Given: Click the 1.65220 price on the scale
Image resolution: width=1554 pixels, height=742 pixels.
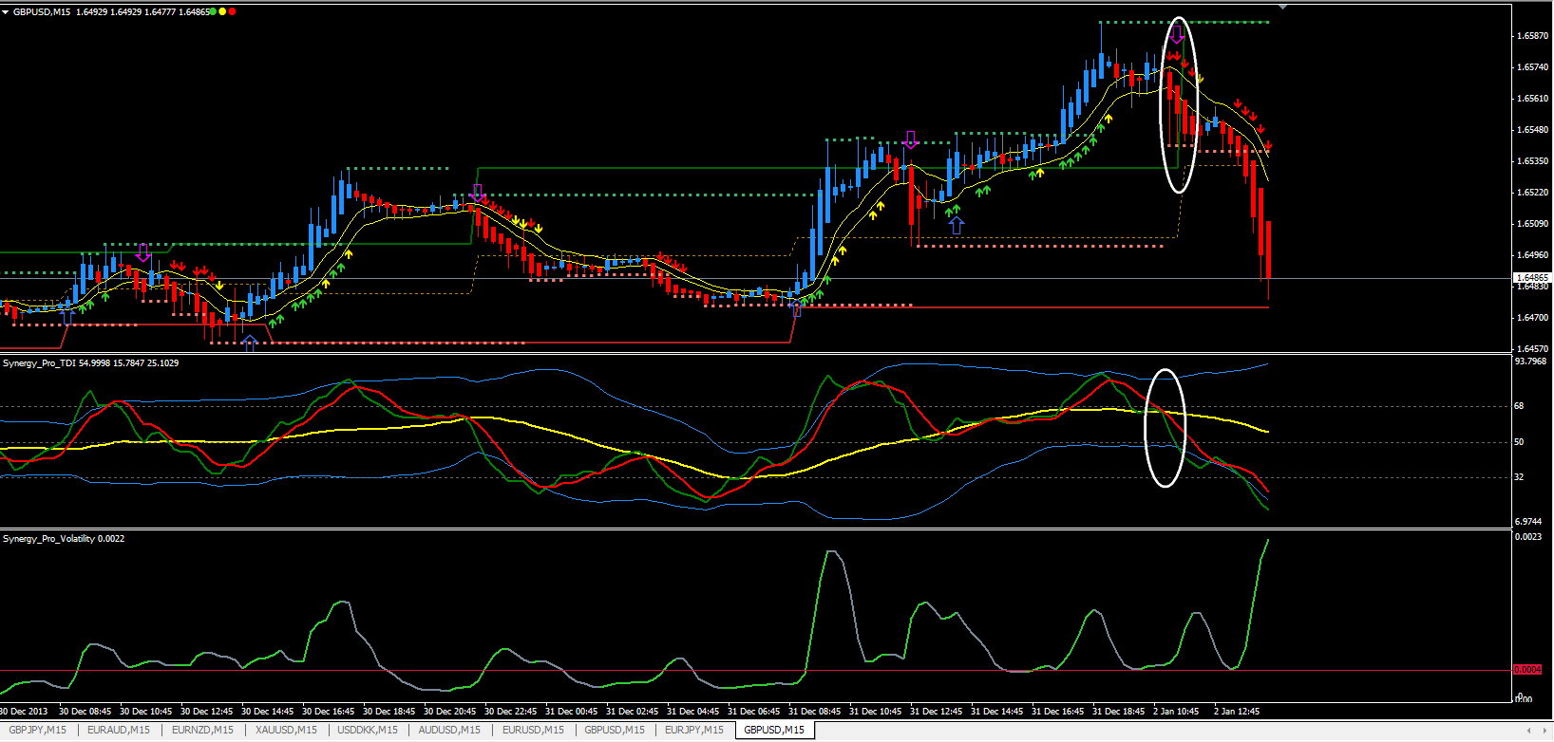Looking at the screenshot, I should pyautogui.click(x=1533, y=193).
